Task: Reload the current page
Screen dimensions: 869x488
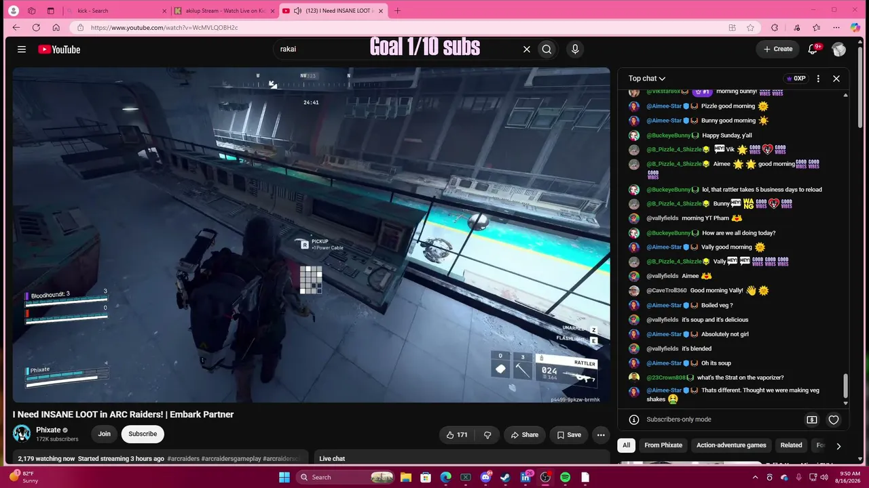Action: (36, 28)
